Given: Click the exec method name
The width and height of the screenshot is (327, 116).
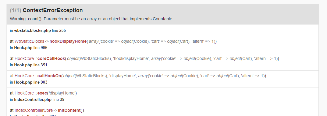Looking at the screenshot, I should tap(42, 93).
